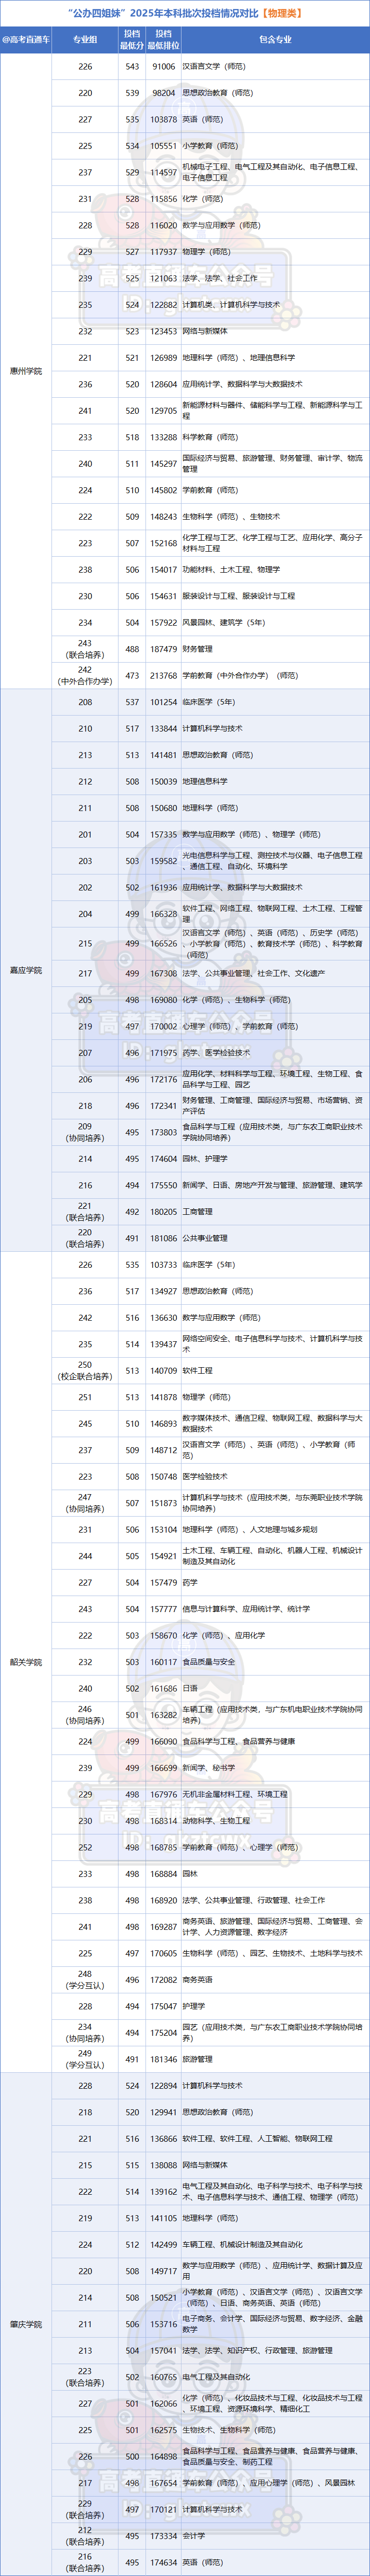
Task: Select rank value 103878 for 英语（师范）
Action: coord(163,120)
